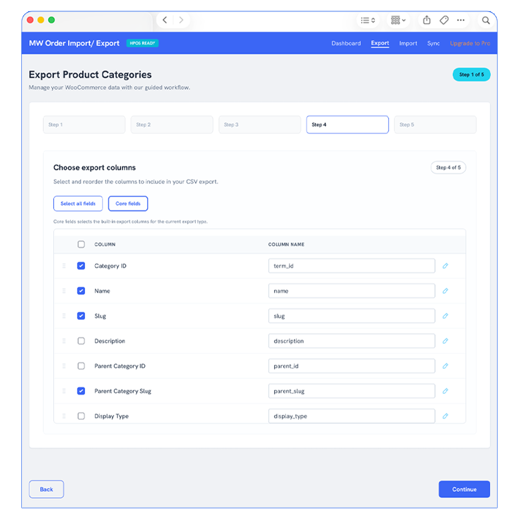The height and width of the screenshot is (519, 519).
Task: Click the MW Order Import/ Export title
Action: click(x=74, y=44)
